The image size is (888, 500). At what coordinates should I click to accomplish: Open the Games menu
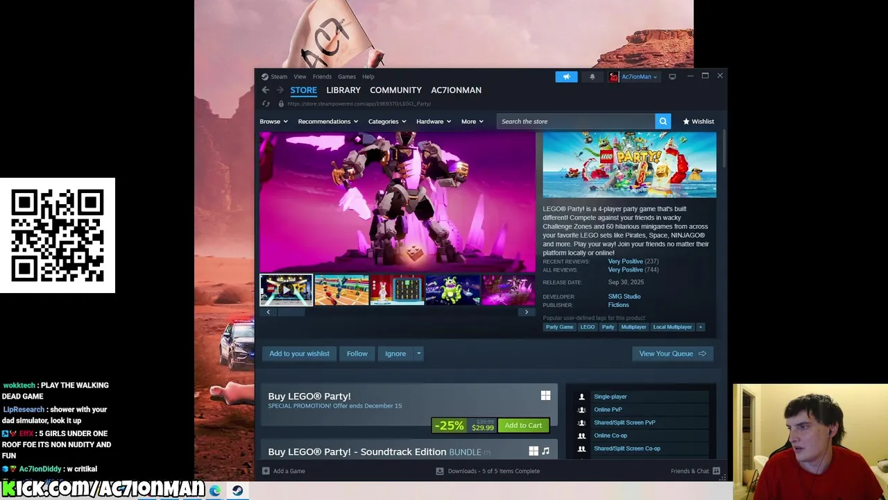[347, 76]
